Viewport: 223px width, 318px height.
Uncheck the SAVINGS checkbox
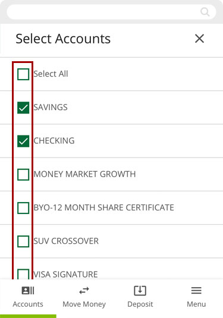click(23, 108)
